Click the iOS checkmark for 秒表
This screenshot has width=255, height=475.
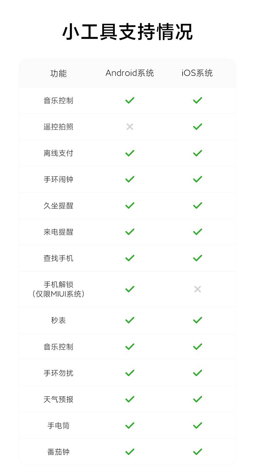(198, 320)
